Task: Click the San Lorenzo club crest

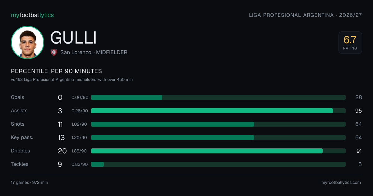Action: point(54,52)
